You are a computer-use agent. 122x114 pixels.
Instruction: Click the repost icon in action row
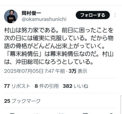36,113
